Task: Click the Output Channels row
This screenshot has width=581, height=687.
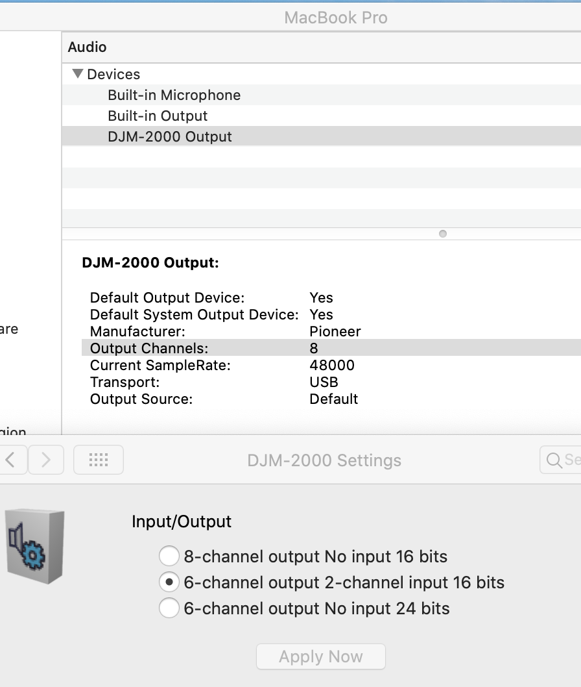Action: pyautogui.click(x=331, y=348)
